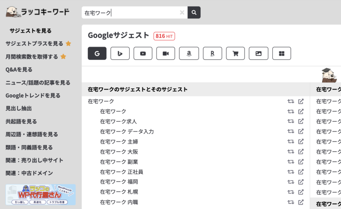Select the 在宅ワーク求人 suggestion text

coord(118,122)
